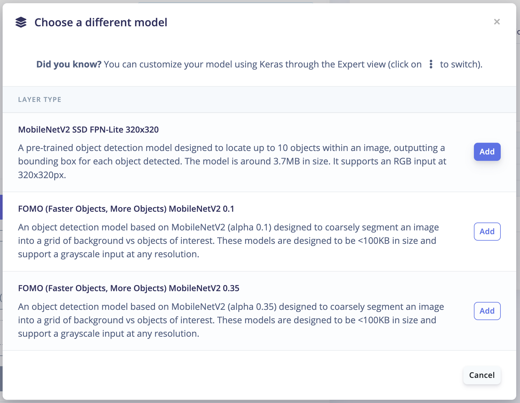
Task: Click the LAYER TYPE column header
Action: (40, 100)
